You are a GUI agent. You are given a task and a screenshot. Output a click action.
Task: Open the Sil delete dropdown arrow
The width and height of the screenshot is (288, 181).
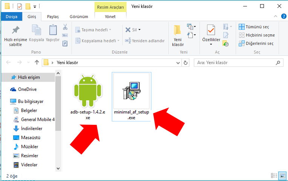[139, 30]
